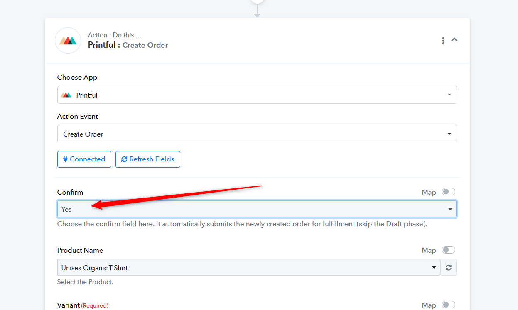
Task: Click the 'Variant (Required)' label
Action: (83, 305)
